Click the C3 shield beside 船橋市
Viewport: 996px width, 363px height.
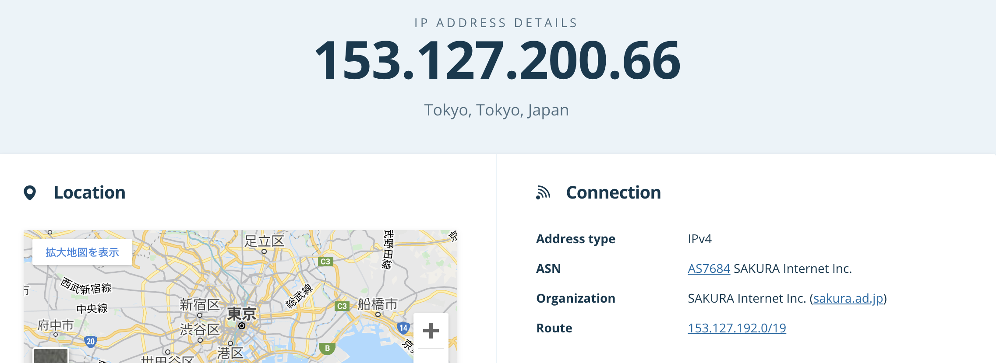(342, 306)
